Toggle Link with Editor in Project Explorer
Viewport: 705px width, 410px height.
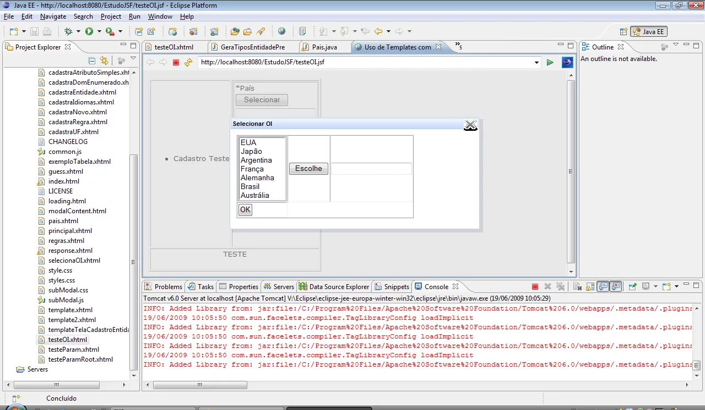[104, 60]
